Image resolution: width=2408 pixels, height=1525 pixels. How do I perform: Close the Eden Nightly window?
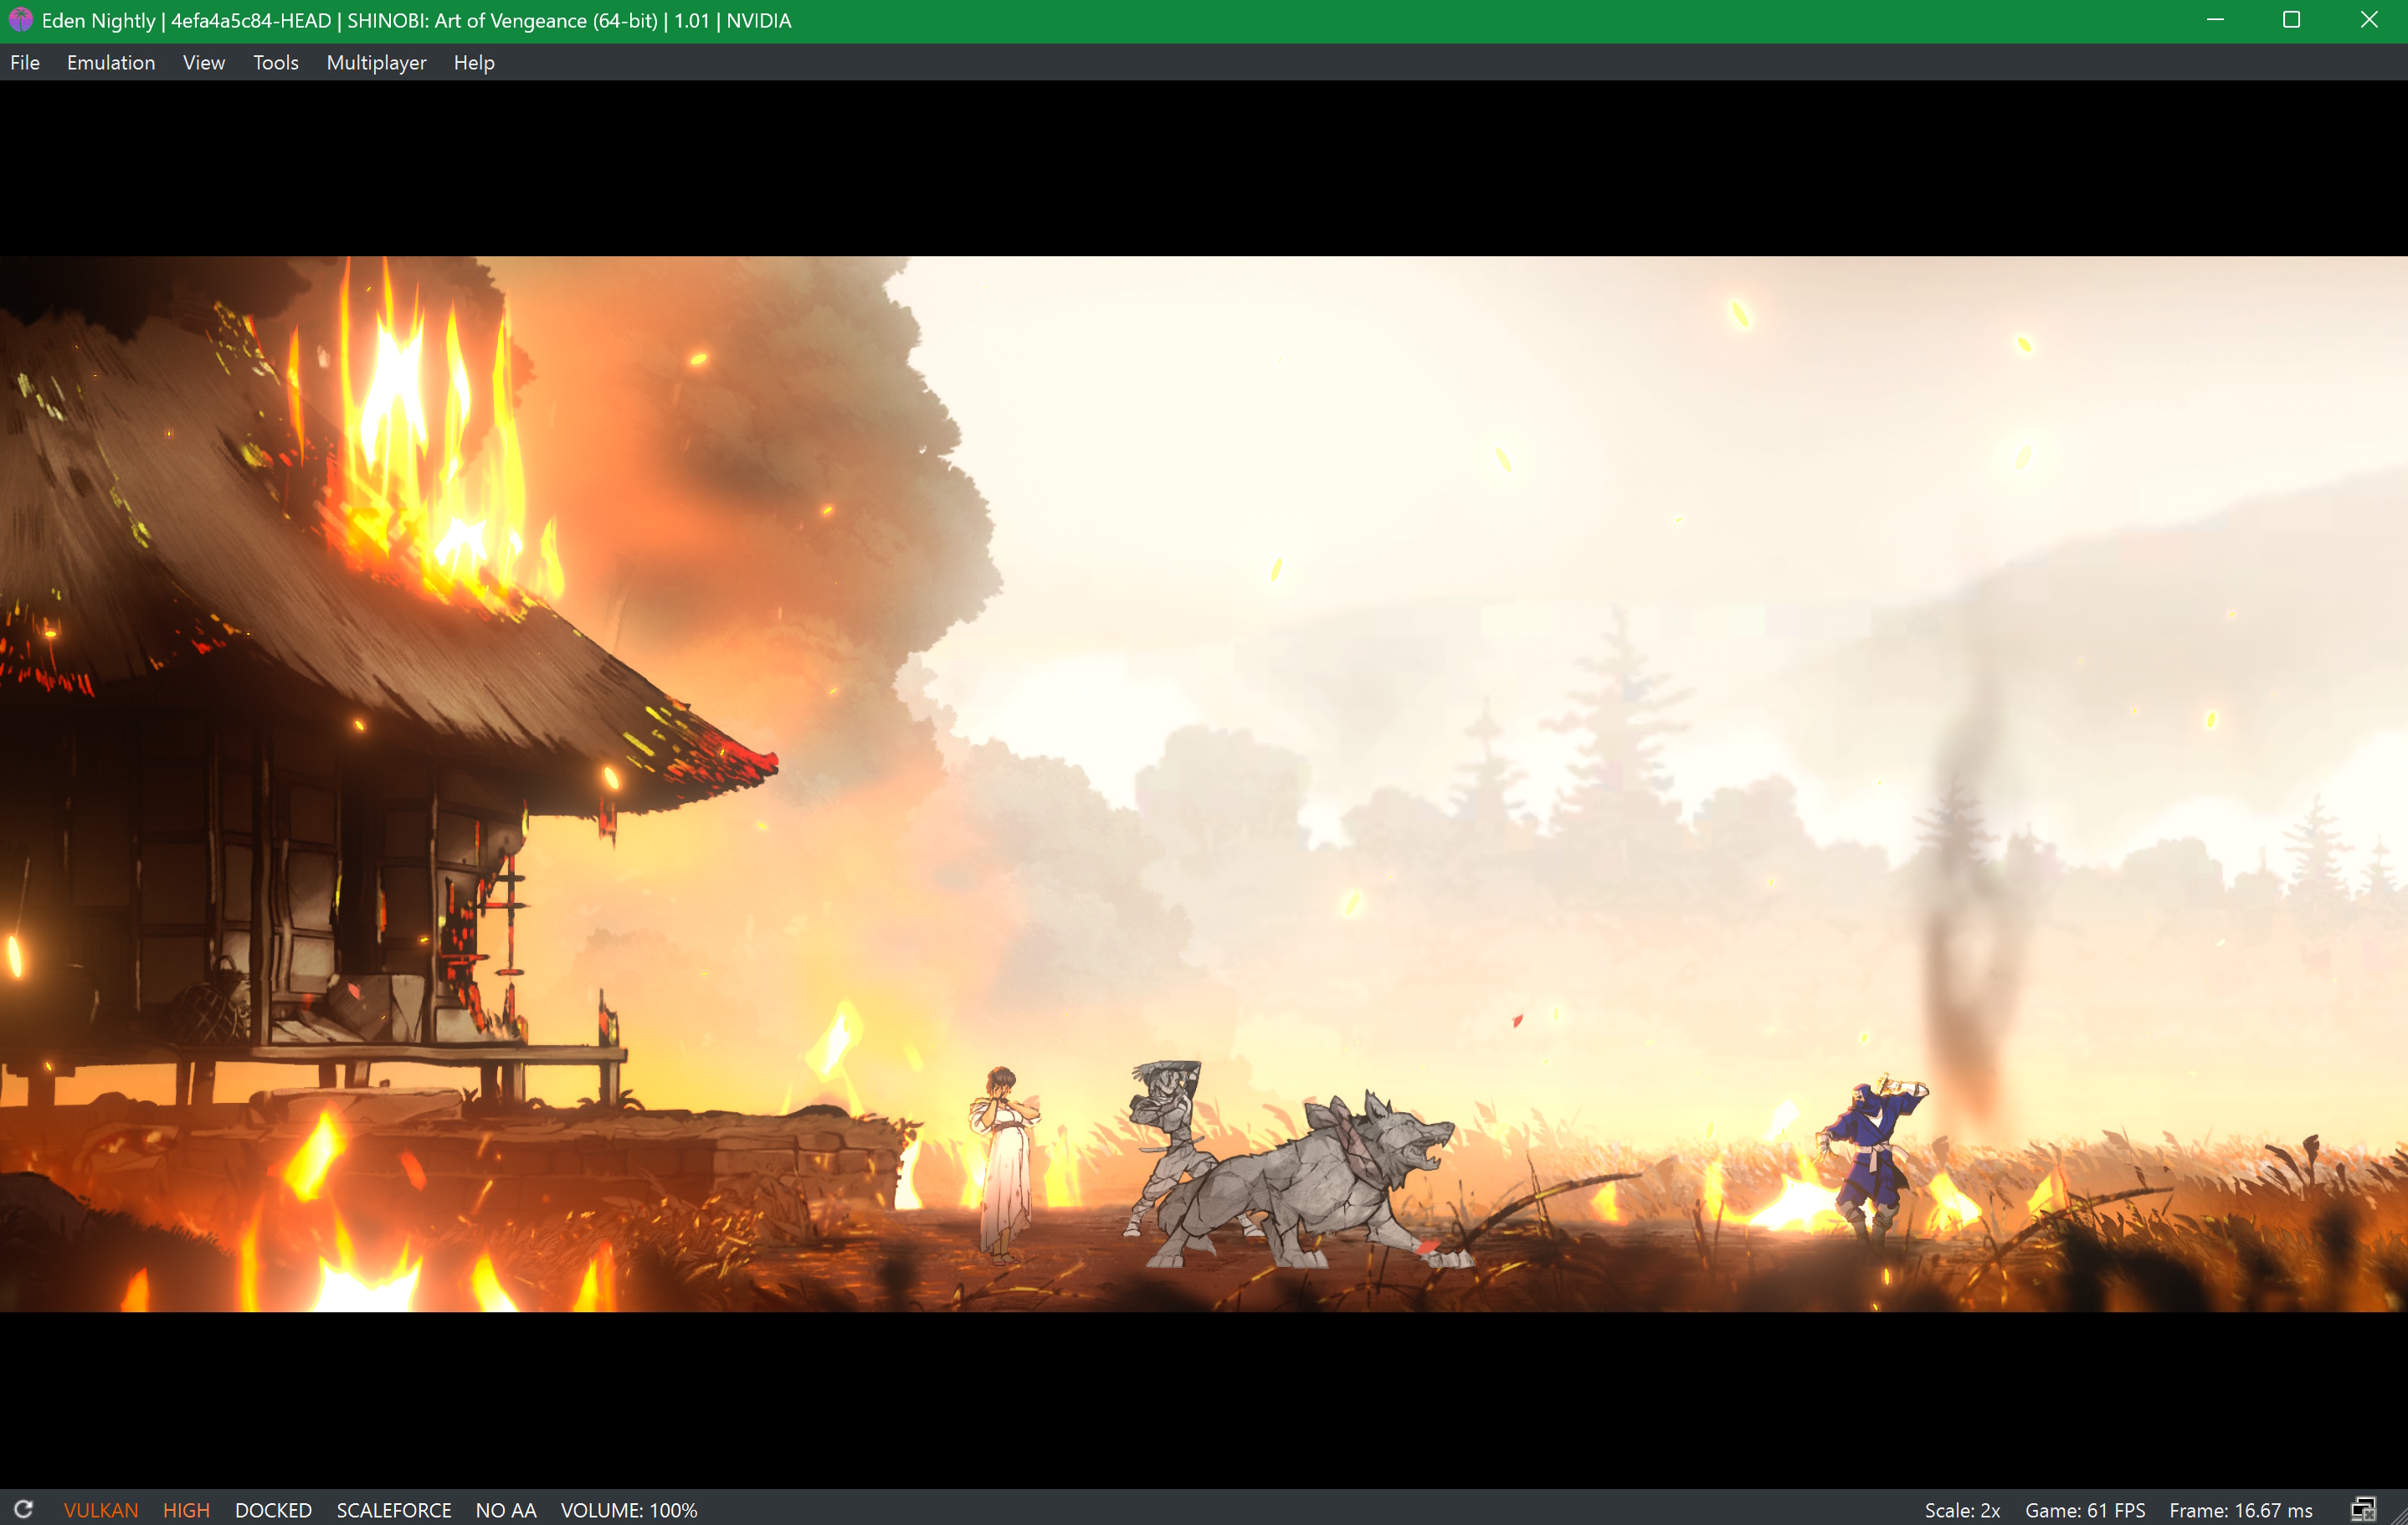click(2368, 20)
